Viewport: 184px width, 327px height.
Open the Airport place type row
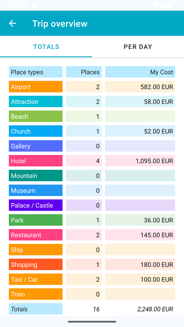click(x=36, y=86)
